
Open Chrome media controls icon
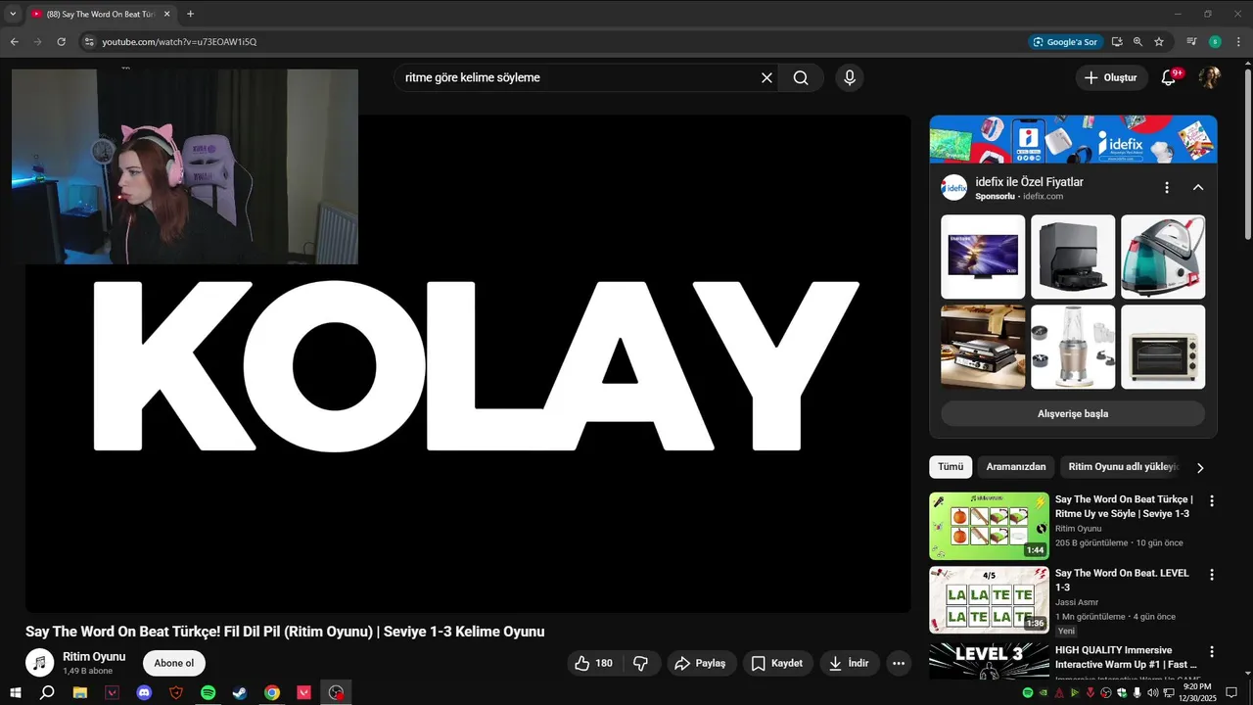coord(1191,42)
